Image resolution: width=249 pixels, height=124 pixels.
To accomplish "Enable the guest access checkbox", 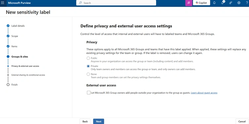I will point(89,93).
